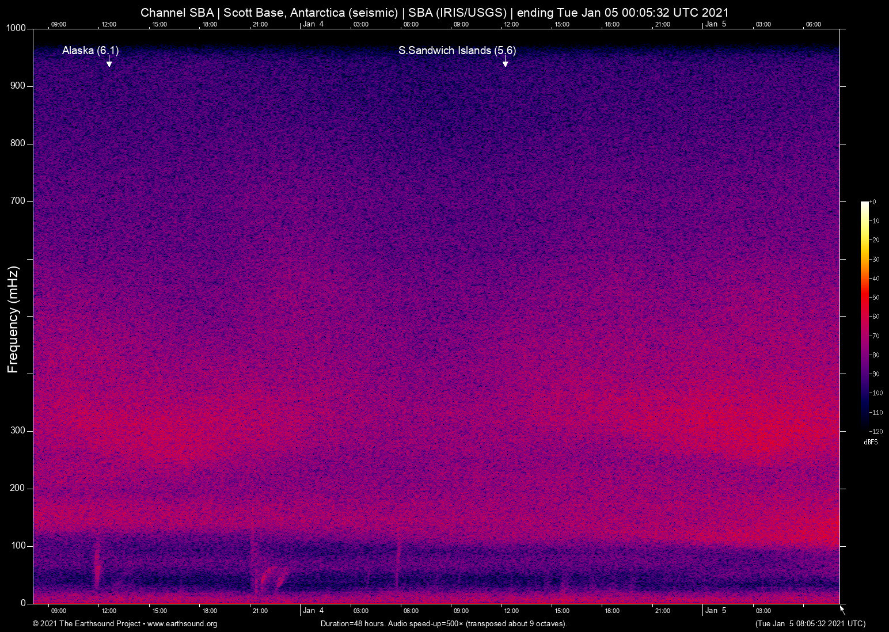Click the S.Sandwich Islands (5.6) arrow marker
This screenshot has width=889, height=632.
tap(506, 62)
